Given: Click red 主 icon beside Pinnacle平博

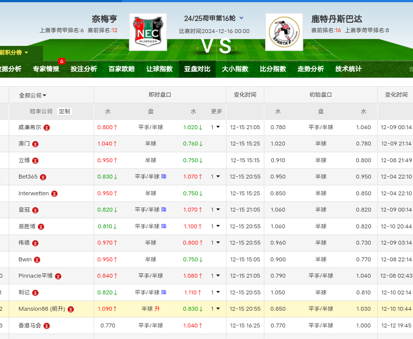Looking at the screenshot, I should click(58, 276).
